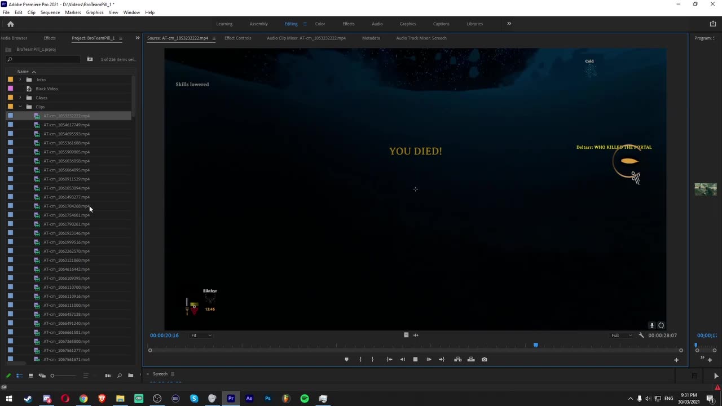Toggle project writable pencil icon

click(8, 376)
